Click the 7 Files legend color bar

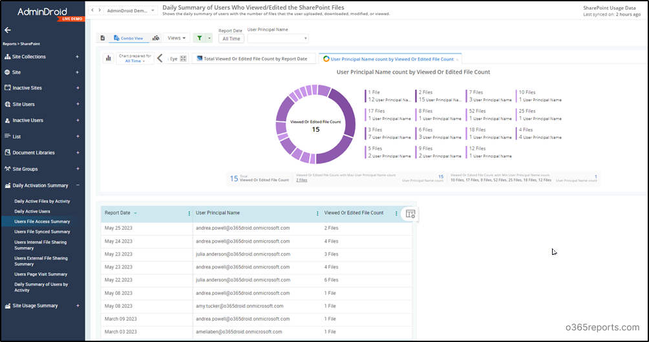[467, 96]
